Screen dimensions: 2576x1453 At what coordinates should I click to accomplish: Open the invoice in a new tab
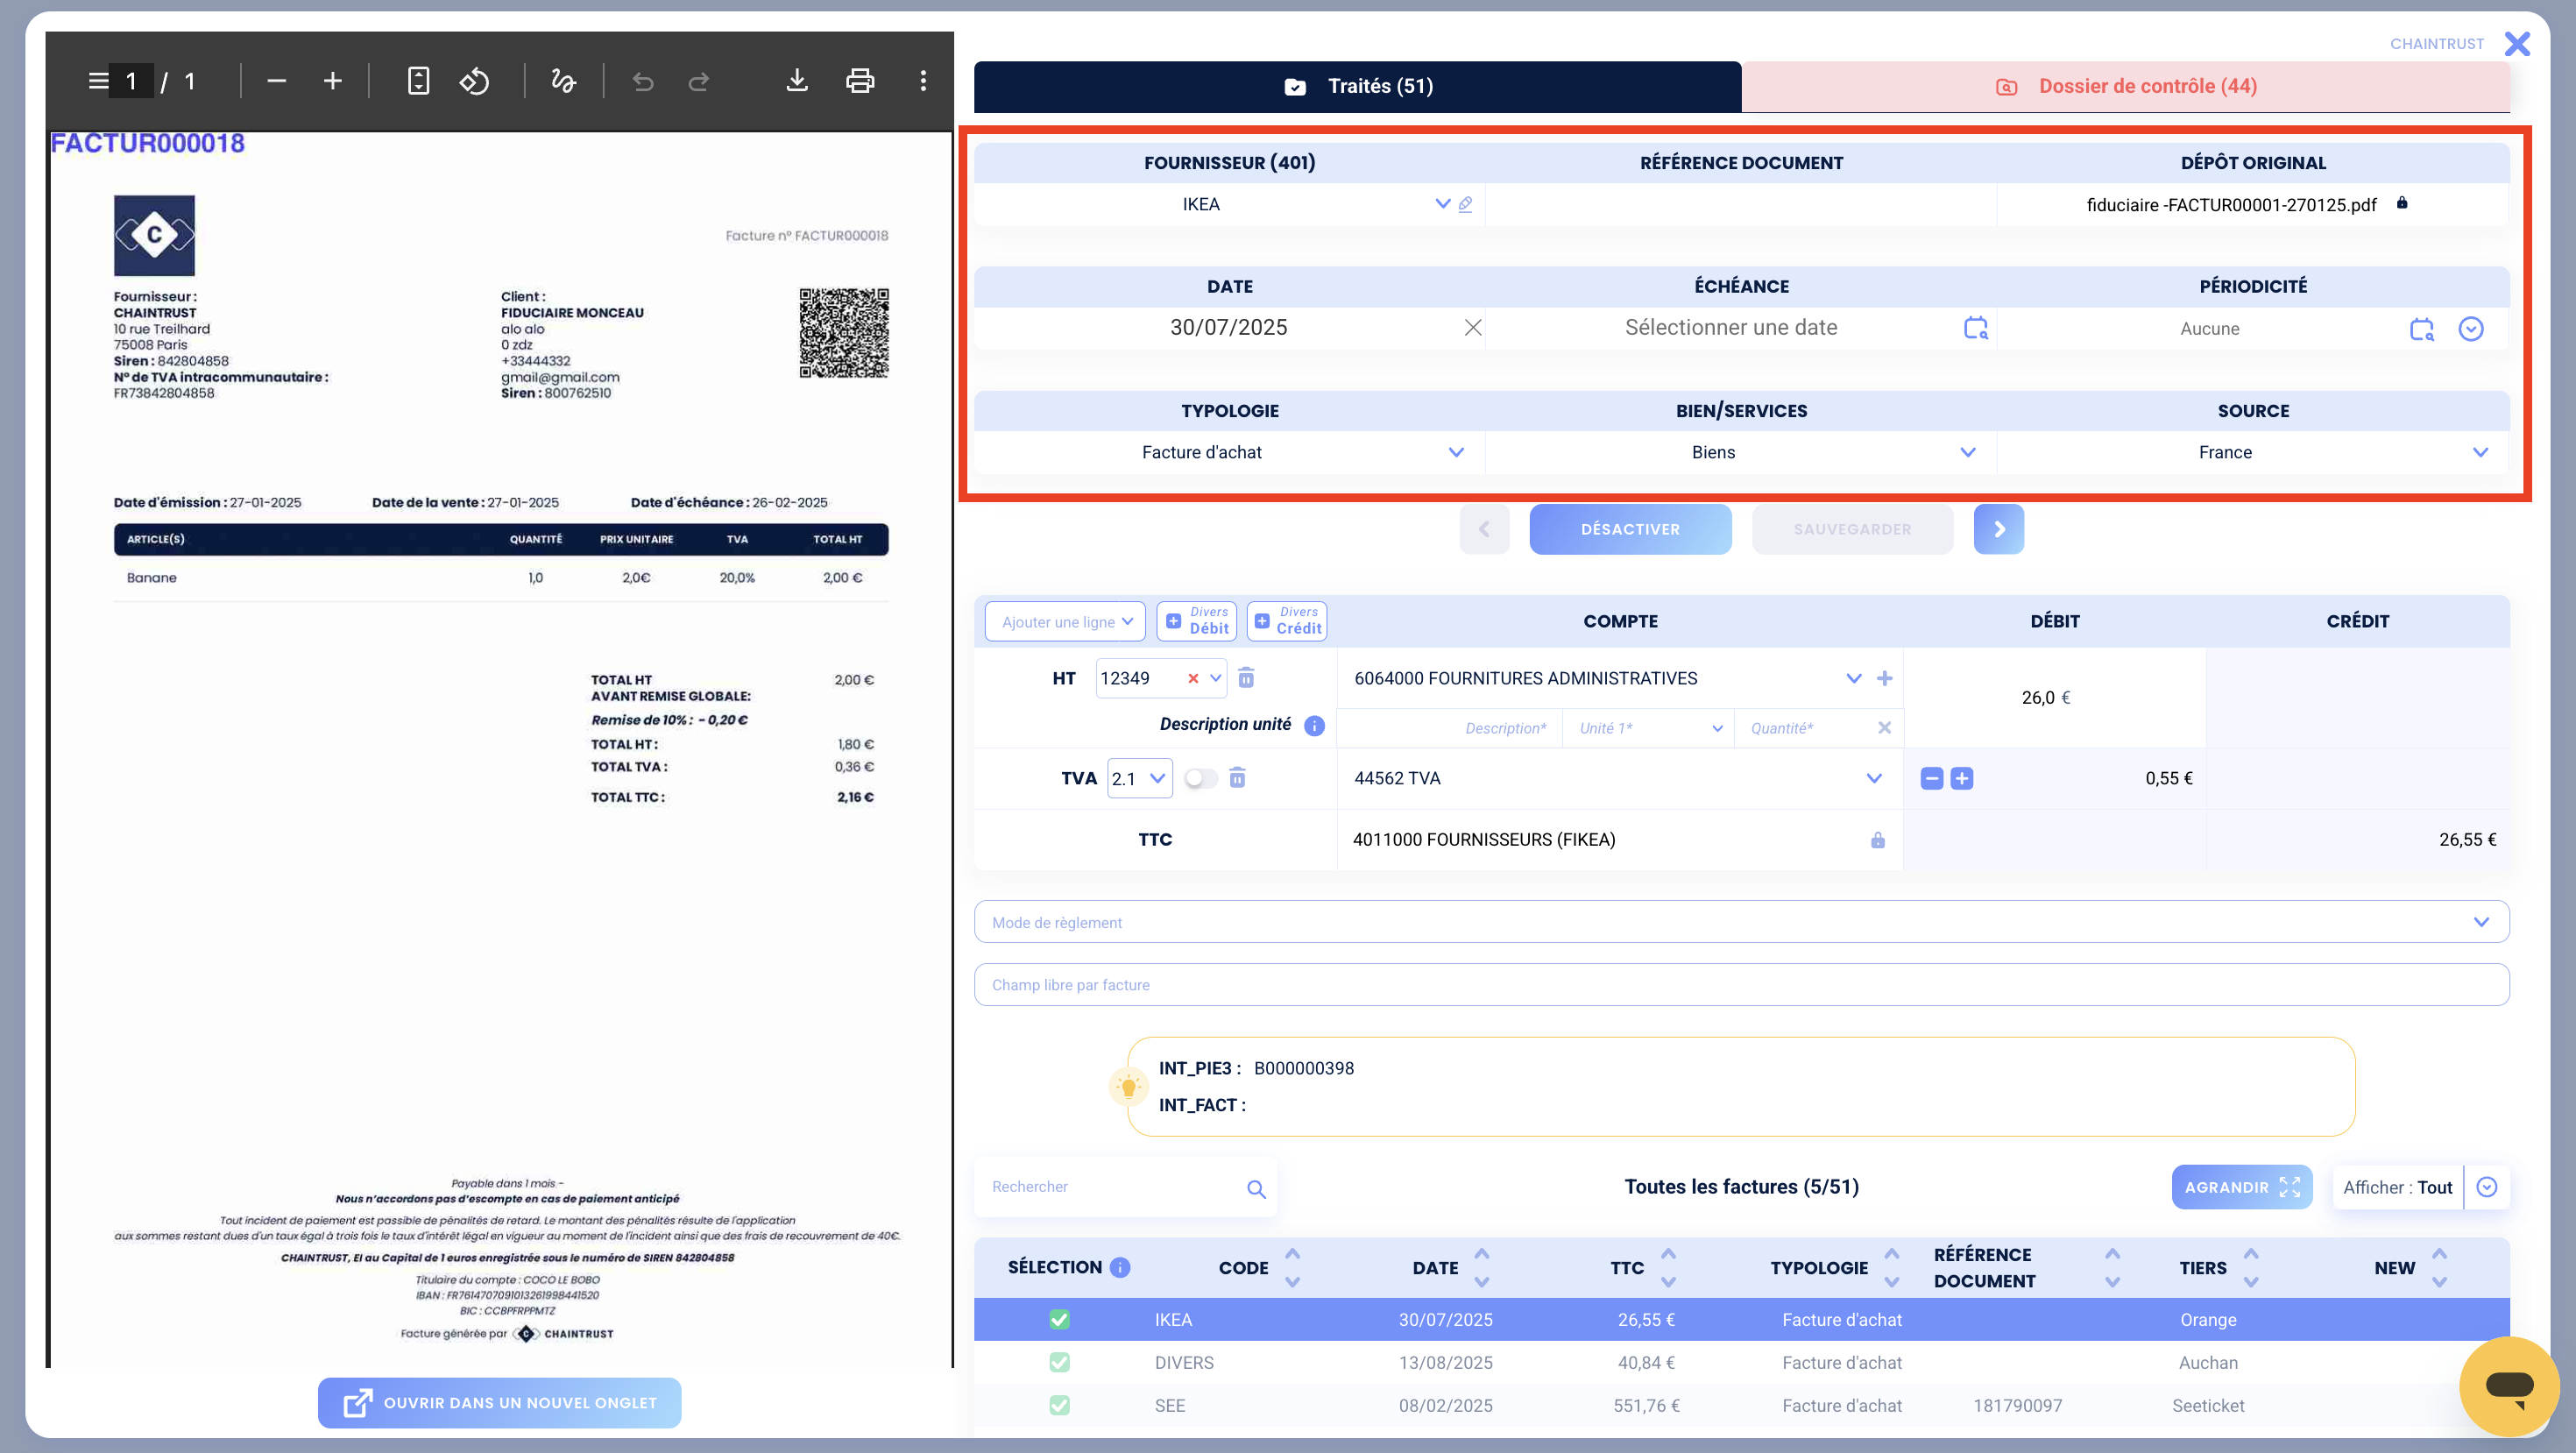[500, 1403]
